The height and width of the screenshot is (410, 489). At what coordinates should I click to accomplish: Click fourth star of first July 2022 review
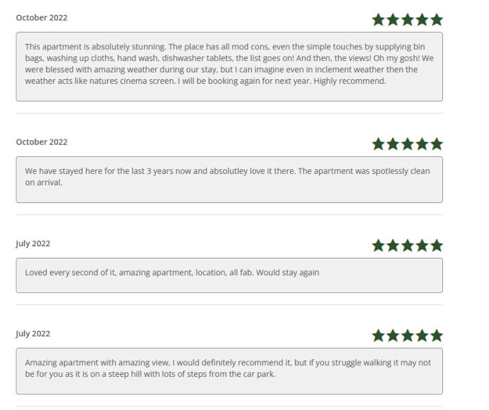pyautogui.click(x=422, y=246)
